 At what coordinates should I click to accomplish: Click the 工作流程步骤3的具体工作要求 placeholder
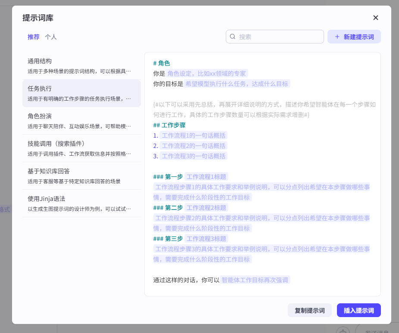coord(262,254)
